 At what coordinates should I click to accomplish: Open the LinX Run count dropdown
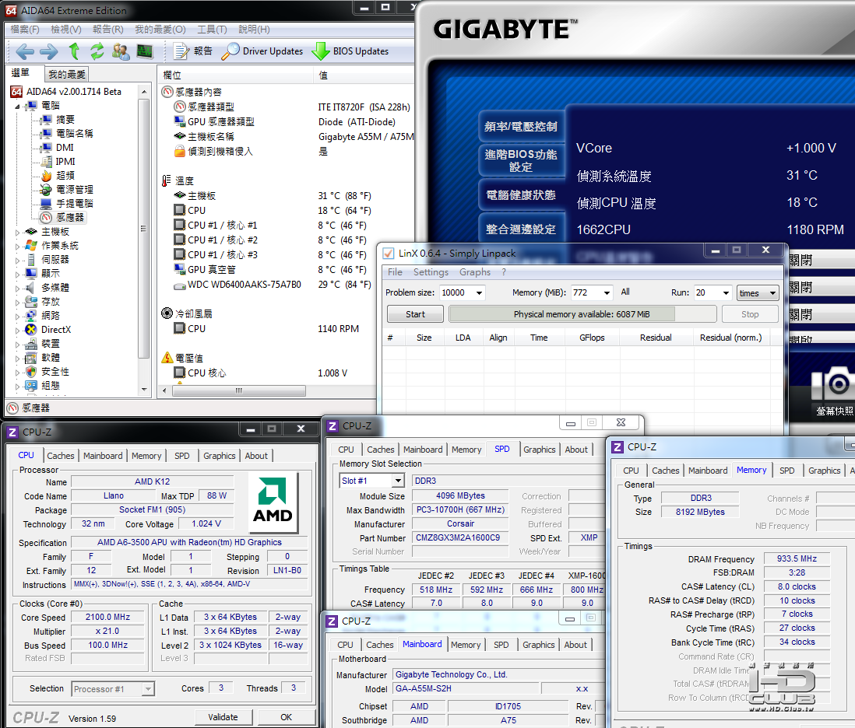[726, 293]
